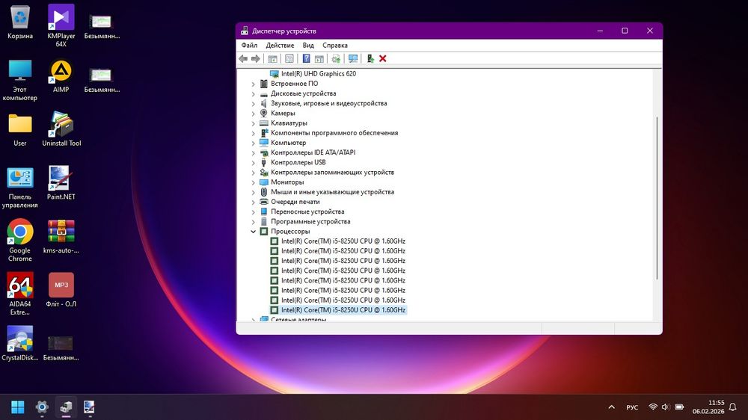
Task: Expand the Камеры node
Action: 254,114
